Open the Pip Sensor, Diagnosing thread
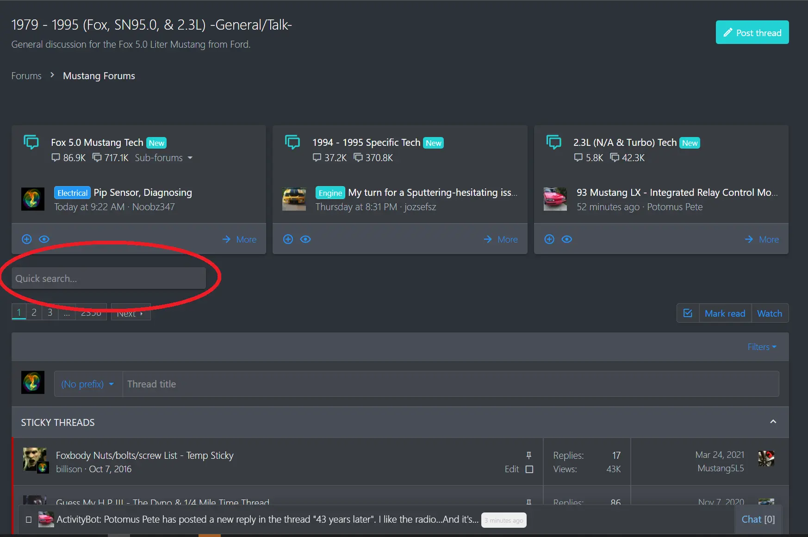This screenshot has width=808, height=537. (143, 193)
